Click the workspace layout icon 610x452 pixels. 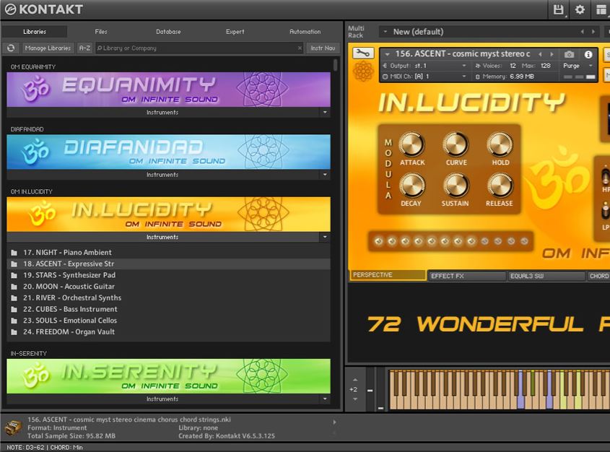pyautogui.click(x=602, y=9)
